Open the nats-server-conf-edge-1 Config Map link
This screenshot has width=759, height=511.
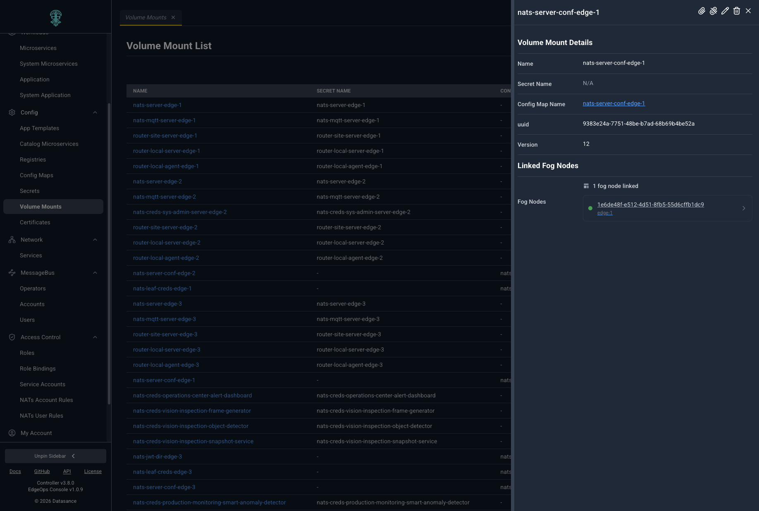[x=614, y=103]
